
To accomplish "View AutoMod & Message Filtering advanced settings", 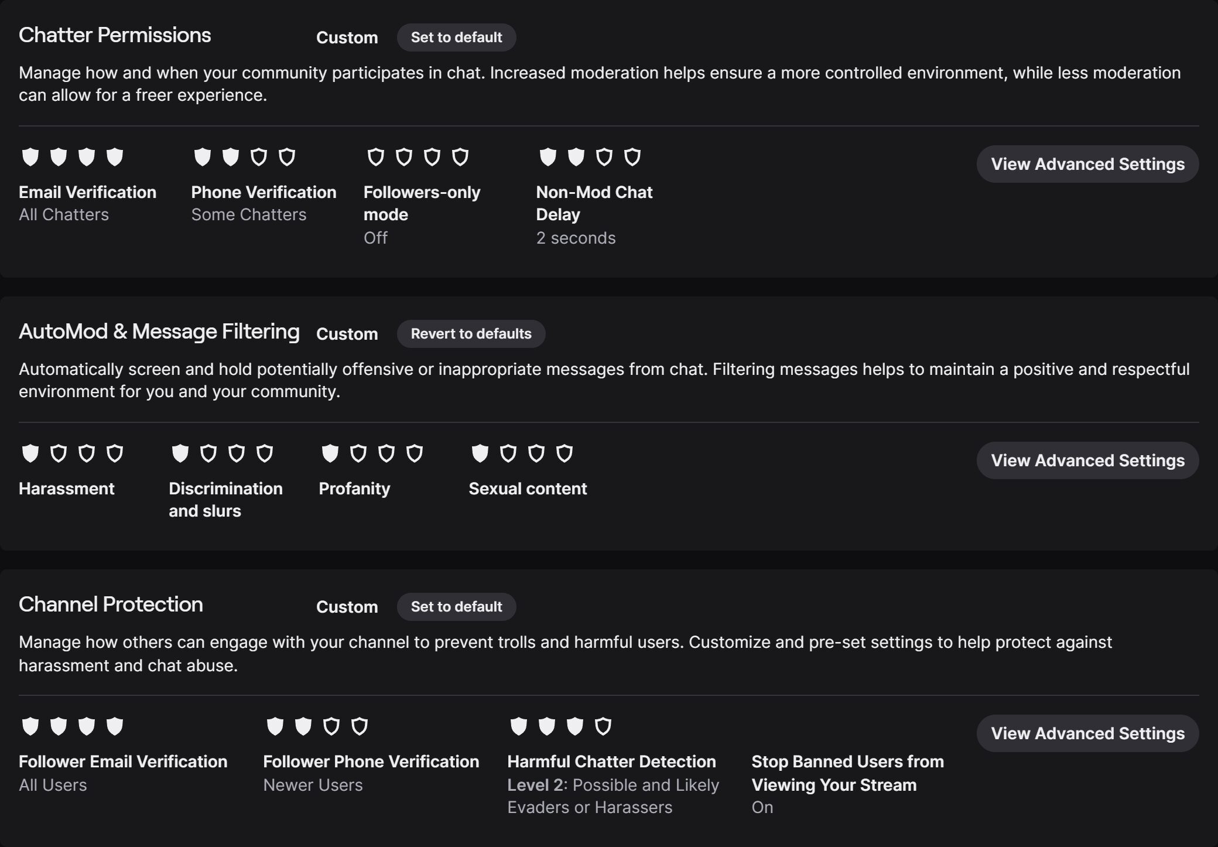I will tap(1087, 460).
